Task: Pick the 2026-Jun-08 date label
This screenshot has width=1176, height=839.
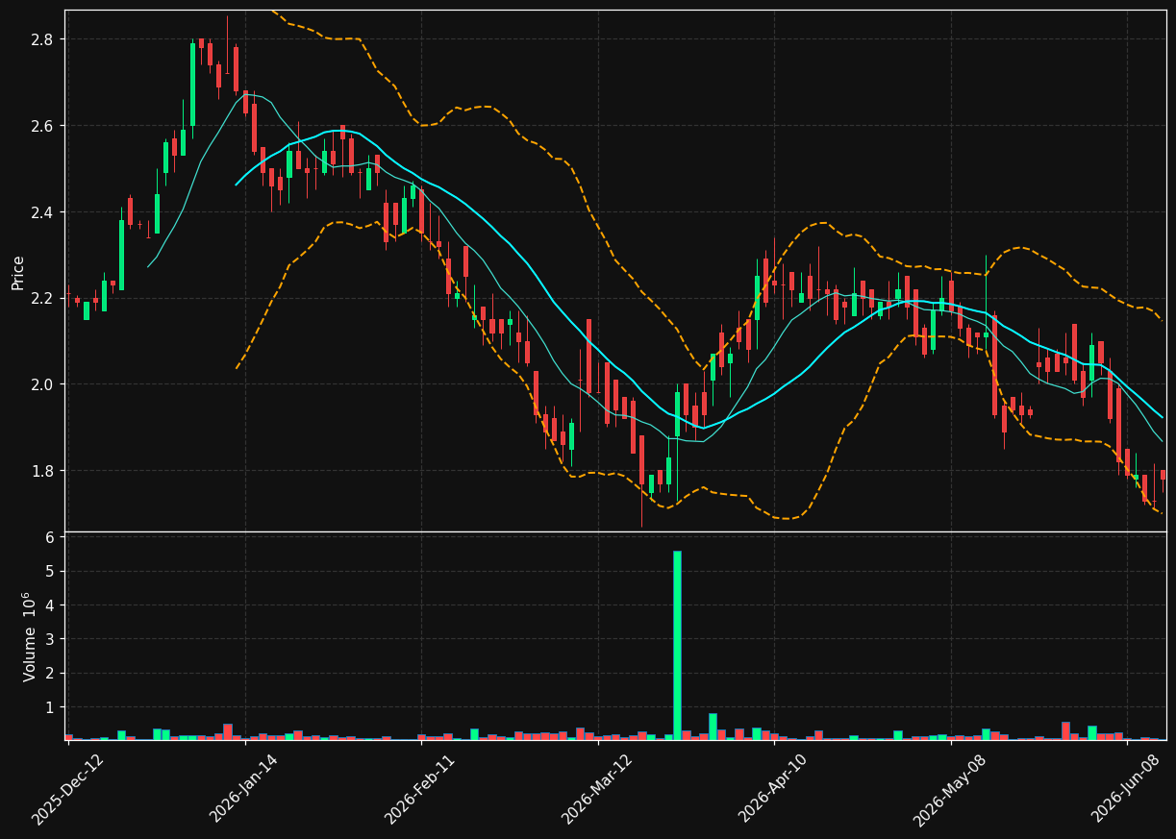Action: [x=1126, y=789]
